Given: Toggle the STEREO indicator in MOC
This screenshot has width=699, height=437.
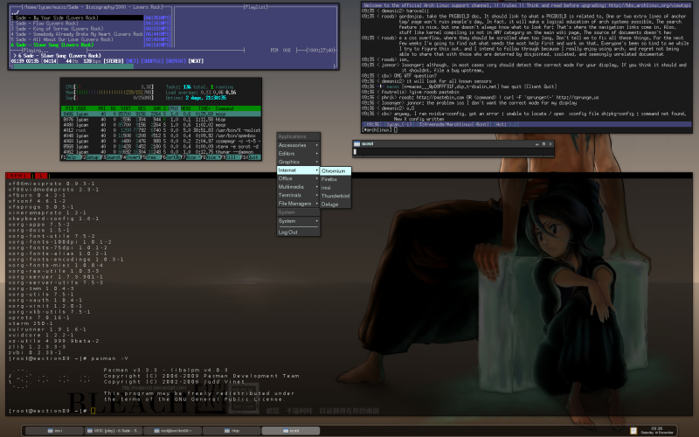Looking at the screenshot, I should (x=114, y=61).
